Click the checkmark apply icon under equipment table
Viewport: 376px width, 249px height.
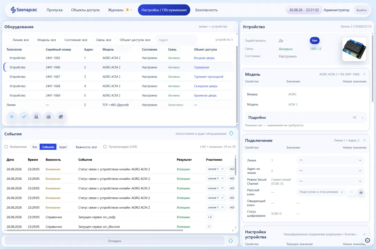(x=24, y=117)
